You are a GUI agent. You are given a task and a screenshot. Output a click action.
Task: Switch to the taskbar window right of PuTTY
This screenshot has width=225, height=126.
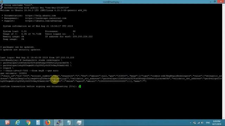(x=69, y=122)
